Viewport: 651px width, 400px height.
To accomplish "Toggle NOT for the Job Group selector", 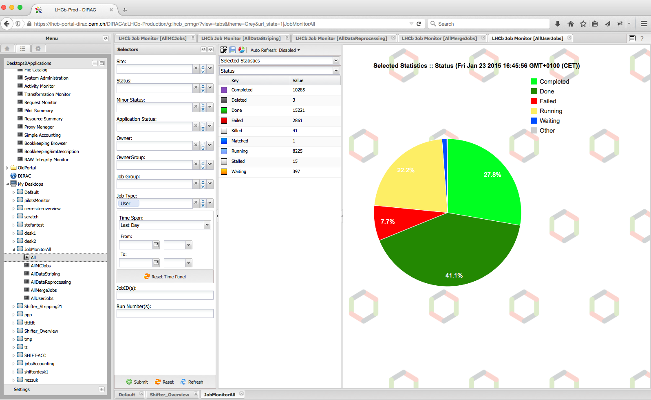I will coord(203,184).
